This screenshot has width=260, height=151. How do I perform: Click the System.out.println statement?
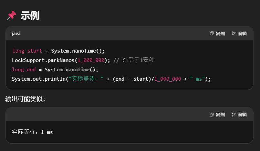[x=38, y=79]
